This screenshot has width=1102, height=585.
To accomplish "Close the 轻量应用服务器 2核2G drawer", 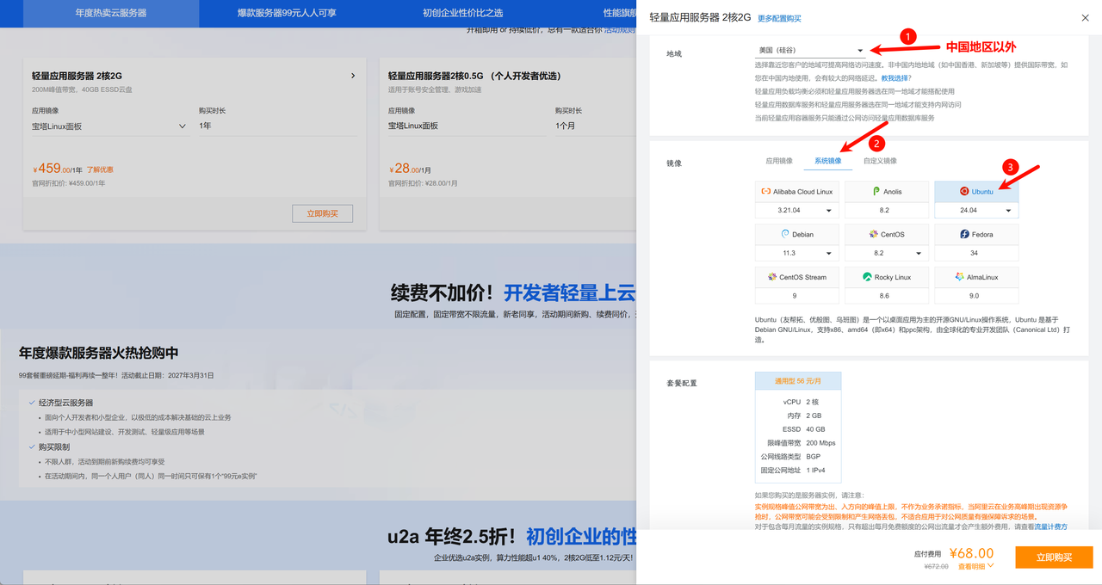I will (1085, 17).
